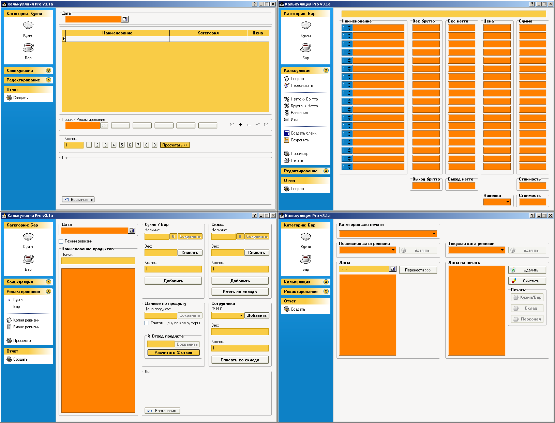Click the Печать printer icon

(287, 160)
